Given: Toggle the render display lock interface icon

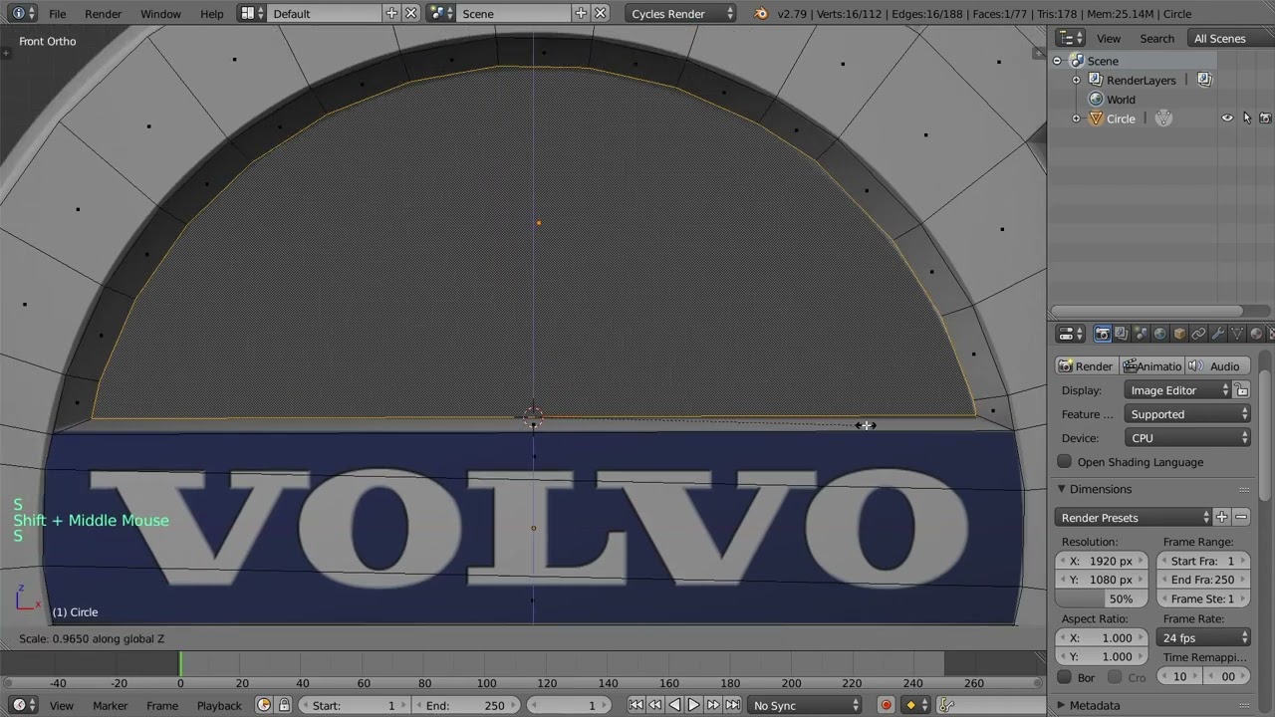Looking at the screenshot, I should (1241, 390).
